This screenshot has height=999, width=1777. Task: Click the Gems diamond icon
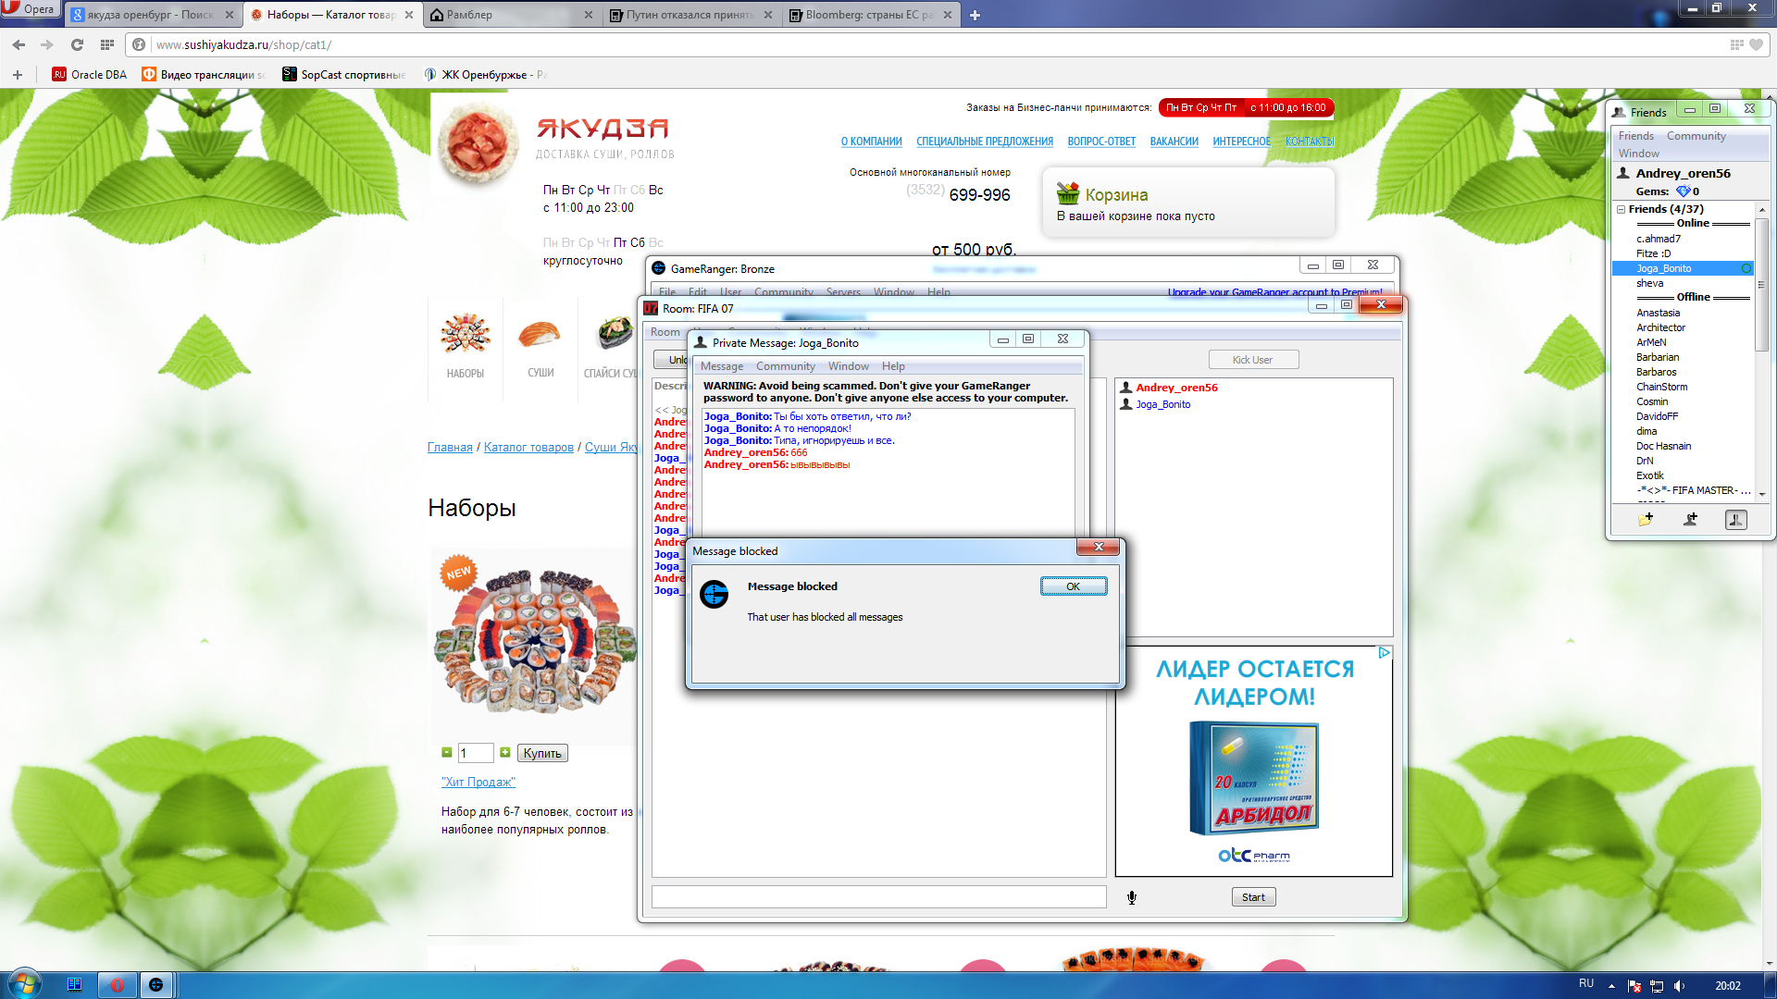pos(1683,191)
